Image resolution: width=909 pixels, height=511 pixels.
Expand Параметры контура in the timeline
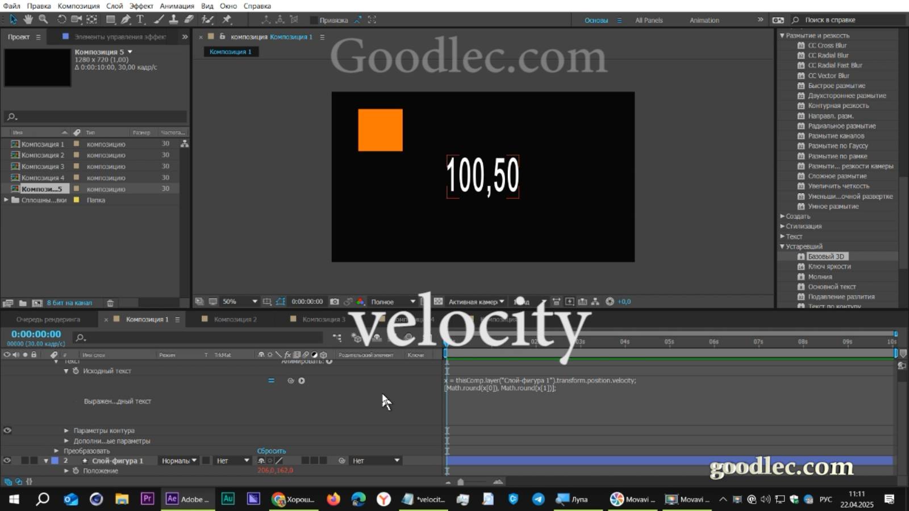point(66,430)
